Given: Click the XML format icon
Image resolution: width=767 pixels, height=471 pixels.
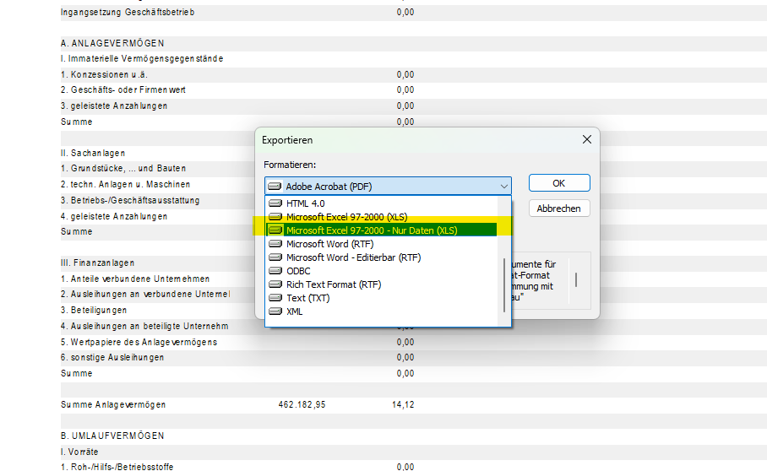Looking at the screenshot, I should [x=275, y=311].
